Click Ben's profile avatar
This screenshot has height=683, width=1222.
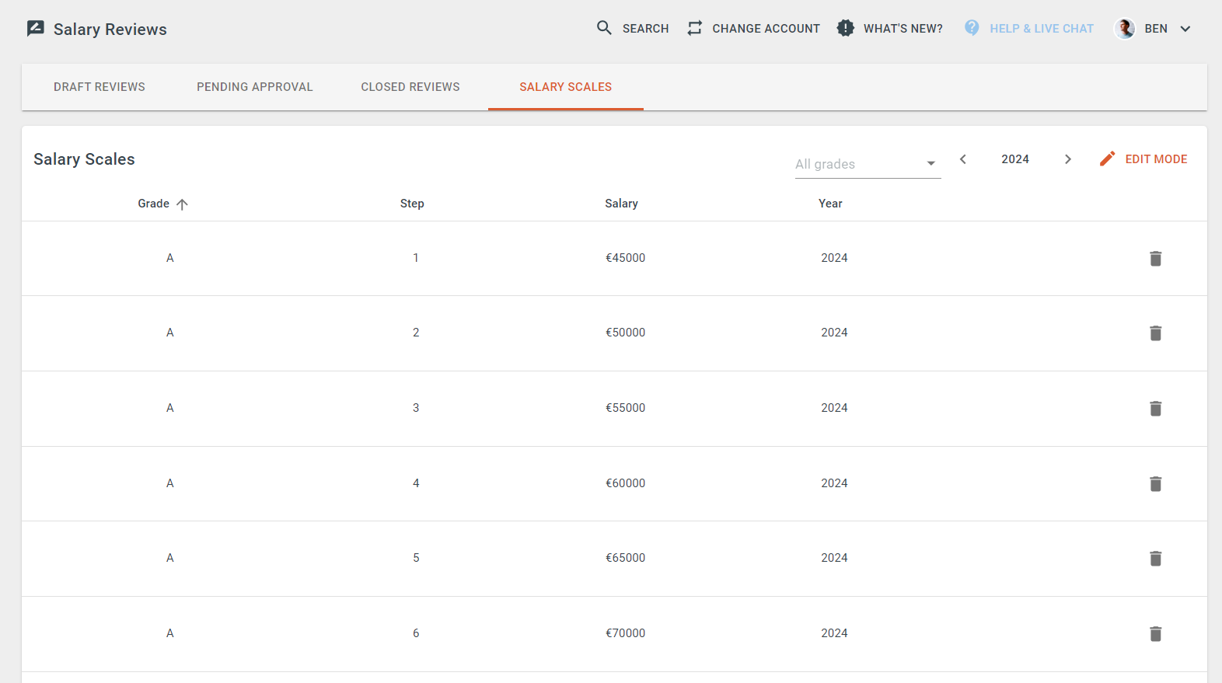point(1125,29)
